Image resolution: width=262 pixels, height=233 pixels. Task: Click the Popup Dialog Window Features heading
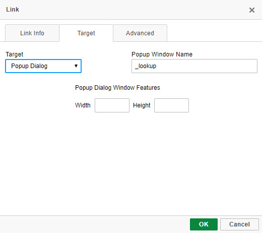pyautogui.click(x=117, y=88)
